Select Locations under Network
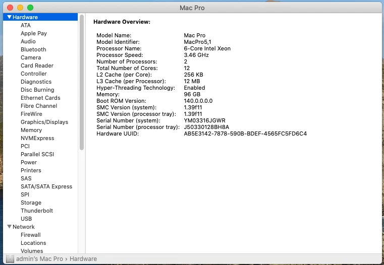384x265 pixels. click(x=33, y=243)
